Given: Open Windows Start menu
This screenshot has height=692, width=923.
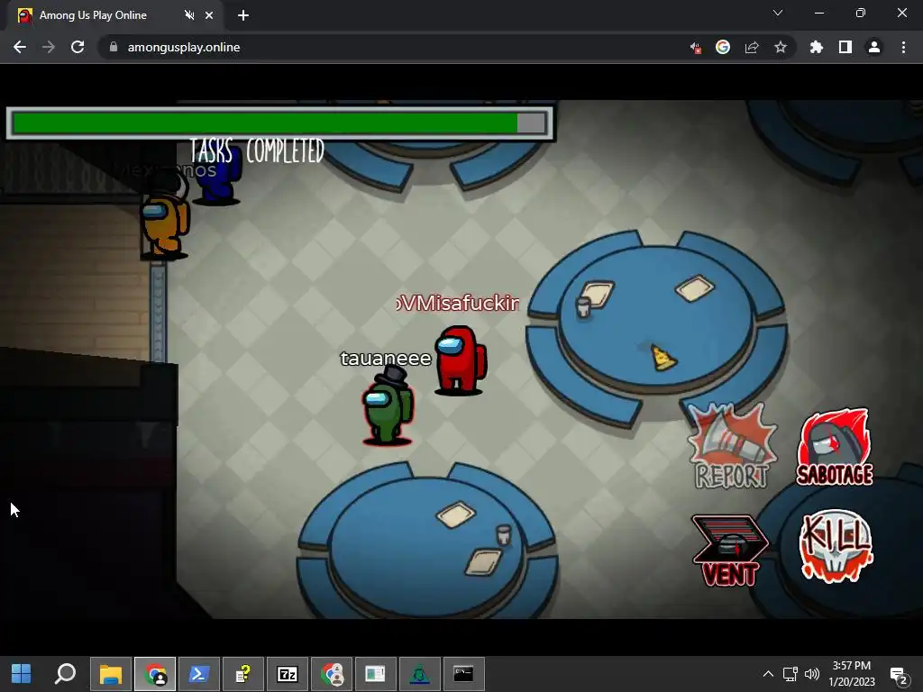Looking at the screenshot, I should click(22, 674).
